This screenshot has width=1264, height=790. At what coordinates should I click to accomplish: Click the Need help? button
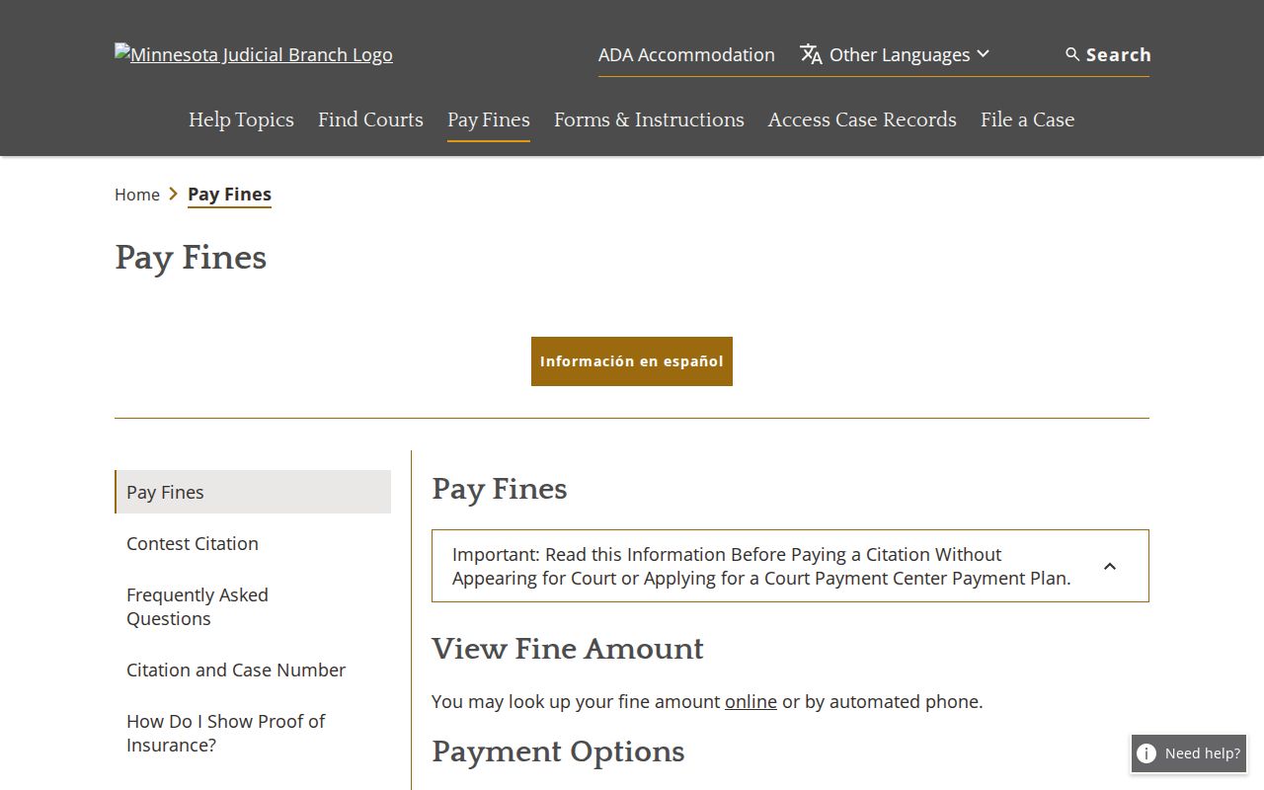1189,753
